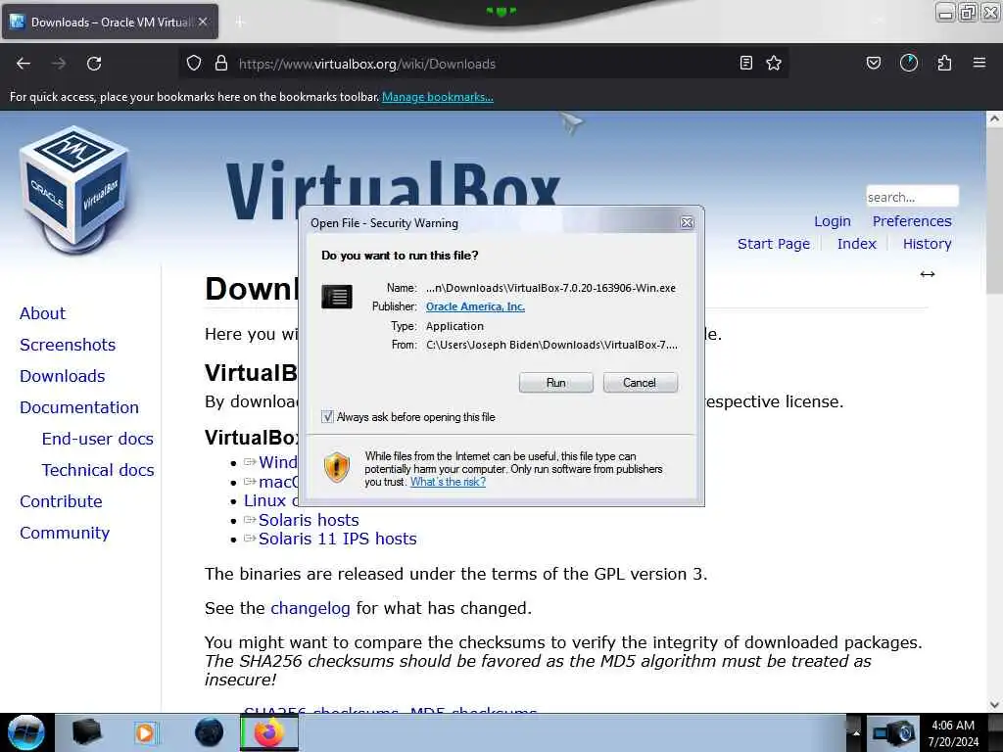Click the Manage bookmarks link
Screen dimensions: 1003x752
click(x=438, y=97)
